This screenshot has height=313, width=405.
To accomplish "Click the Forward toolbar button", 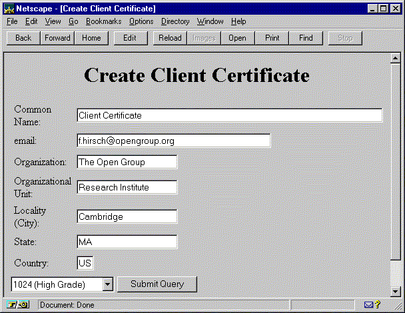I will [57, 38].
